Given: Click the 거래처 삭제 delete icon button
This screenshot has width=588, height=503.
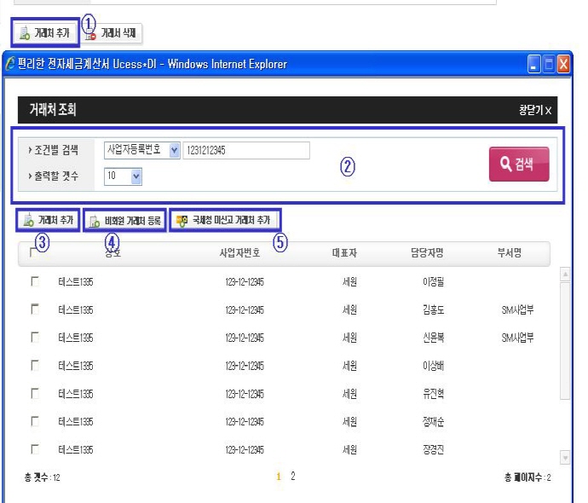Looking at the screenshot, I should 111,33.
